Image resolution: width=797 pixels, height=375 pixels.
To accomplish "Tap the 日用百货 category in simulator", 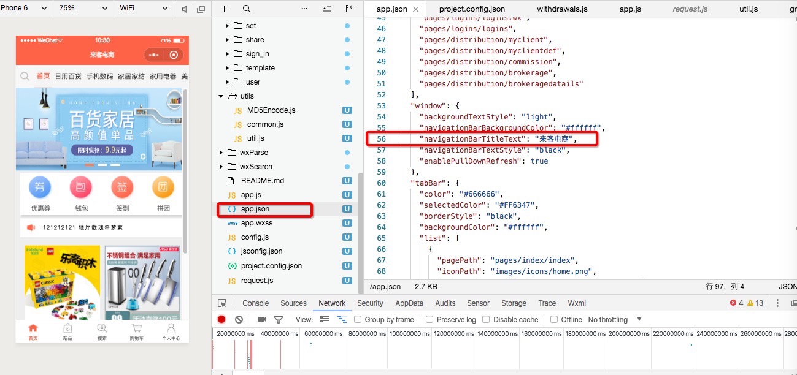I will pyautogui.click(x=68, y=77).
